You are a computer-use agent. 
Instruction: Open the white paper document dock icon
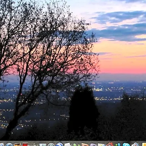pos(68,144)
